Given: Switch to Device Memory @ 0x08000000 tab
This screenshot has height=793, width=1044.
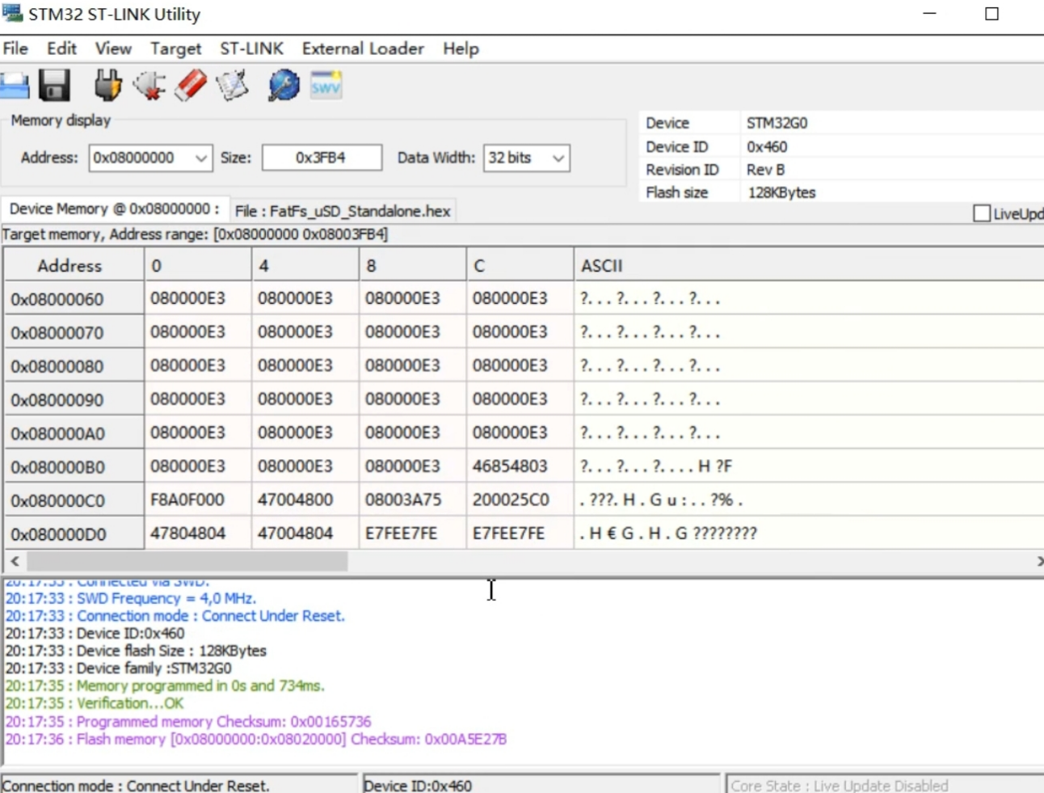Looking at the screenshot, I should 114,209.
